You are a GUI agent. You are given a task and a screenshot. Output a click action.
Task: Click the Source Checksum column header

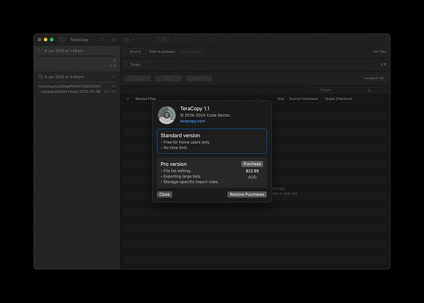[x=303, y=98]
